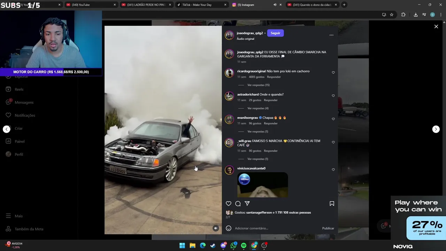Open Chrome from taskbar
Screen dimensions: 446x251
(254, 246)
